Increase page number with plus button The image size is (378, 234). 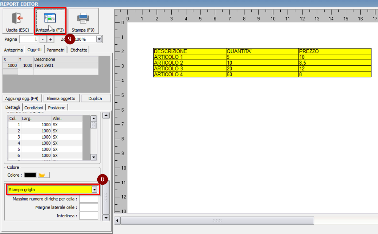[x=50, y=39]
